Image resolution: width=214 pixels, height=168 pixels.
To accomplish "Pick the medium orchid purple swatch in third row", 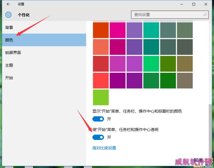I will click(134, 64).
